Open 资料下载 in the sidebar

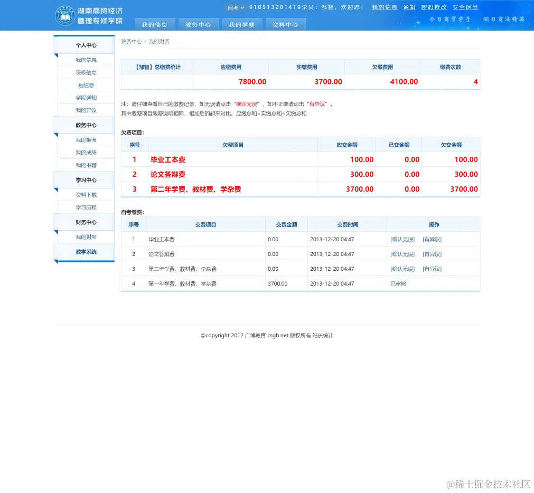86,195
